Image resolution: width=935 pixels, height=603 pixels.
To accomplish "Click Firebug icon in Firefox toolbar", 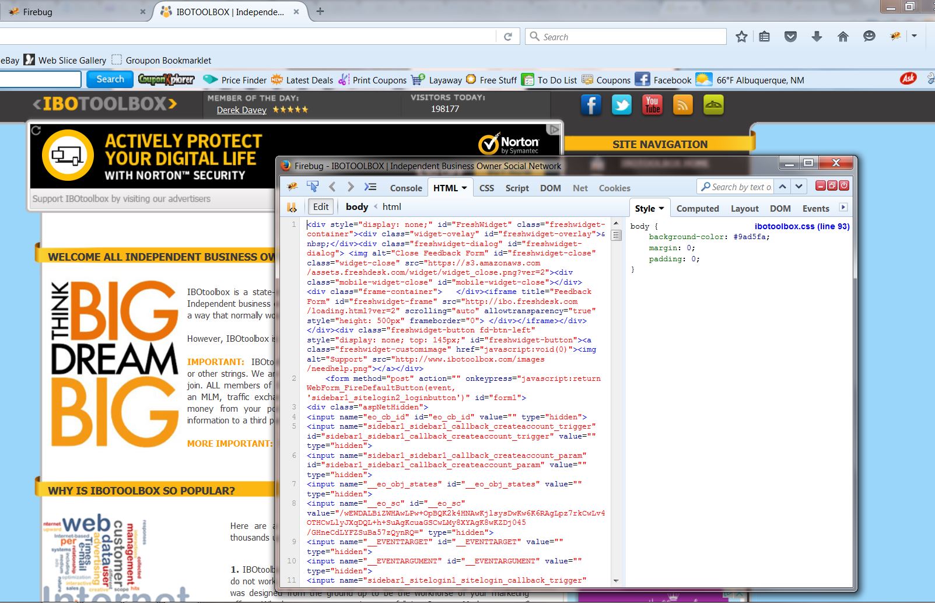I will (x=895, y=36).
